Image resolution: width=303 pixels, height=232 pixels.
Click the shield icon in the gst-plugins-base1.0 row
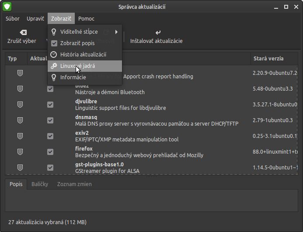pos(20,167)
